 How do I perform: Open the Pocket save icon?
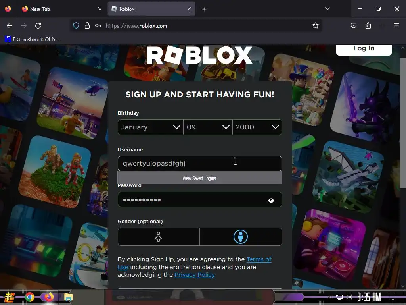pos(353,26)
